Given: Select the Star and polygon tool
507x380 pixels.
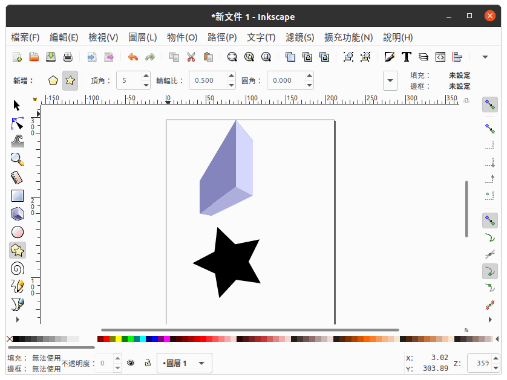Looking at the screenshot, I should click(x=18, y=250).
